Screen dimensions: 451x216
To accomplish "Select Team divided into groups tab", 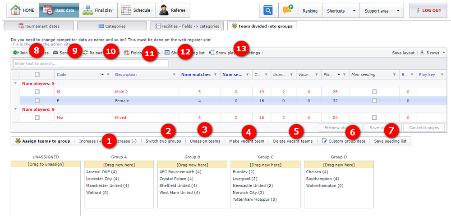I will 262,26.
